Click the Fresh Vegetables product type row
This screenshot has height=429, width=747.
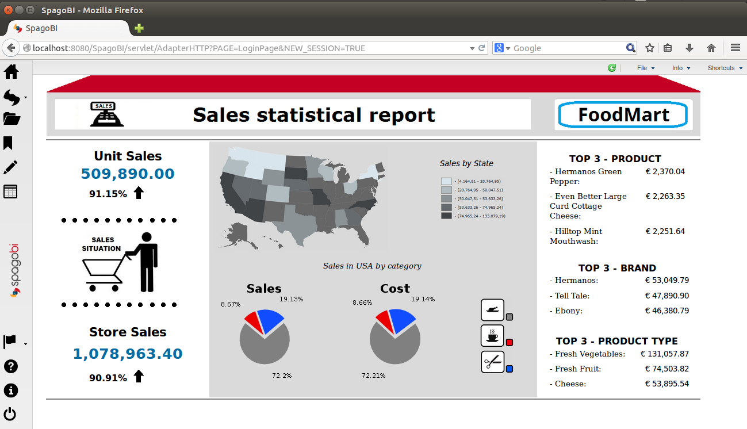619,354
